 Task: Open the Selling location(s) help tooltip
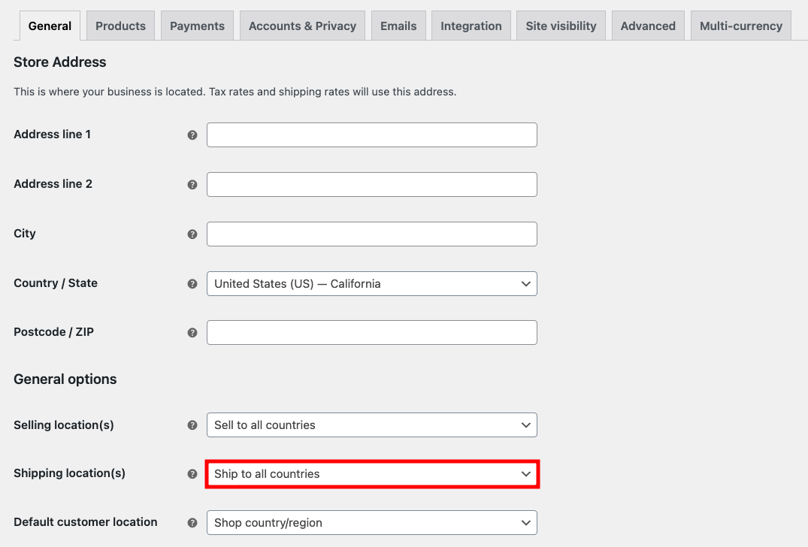click(x=192, y=425)
